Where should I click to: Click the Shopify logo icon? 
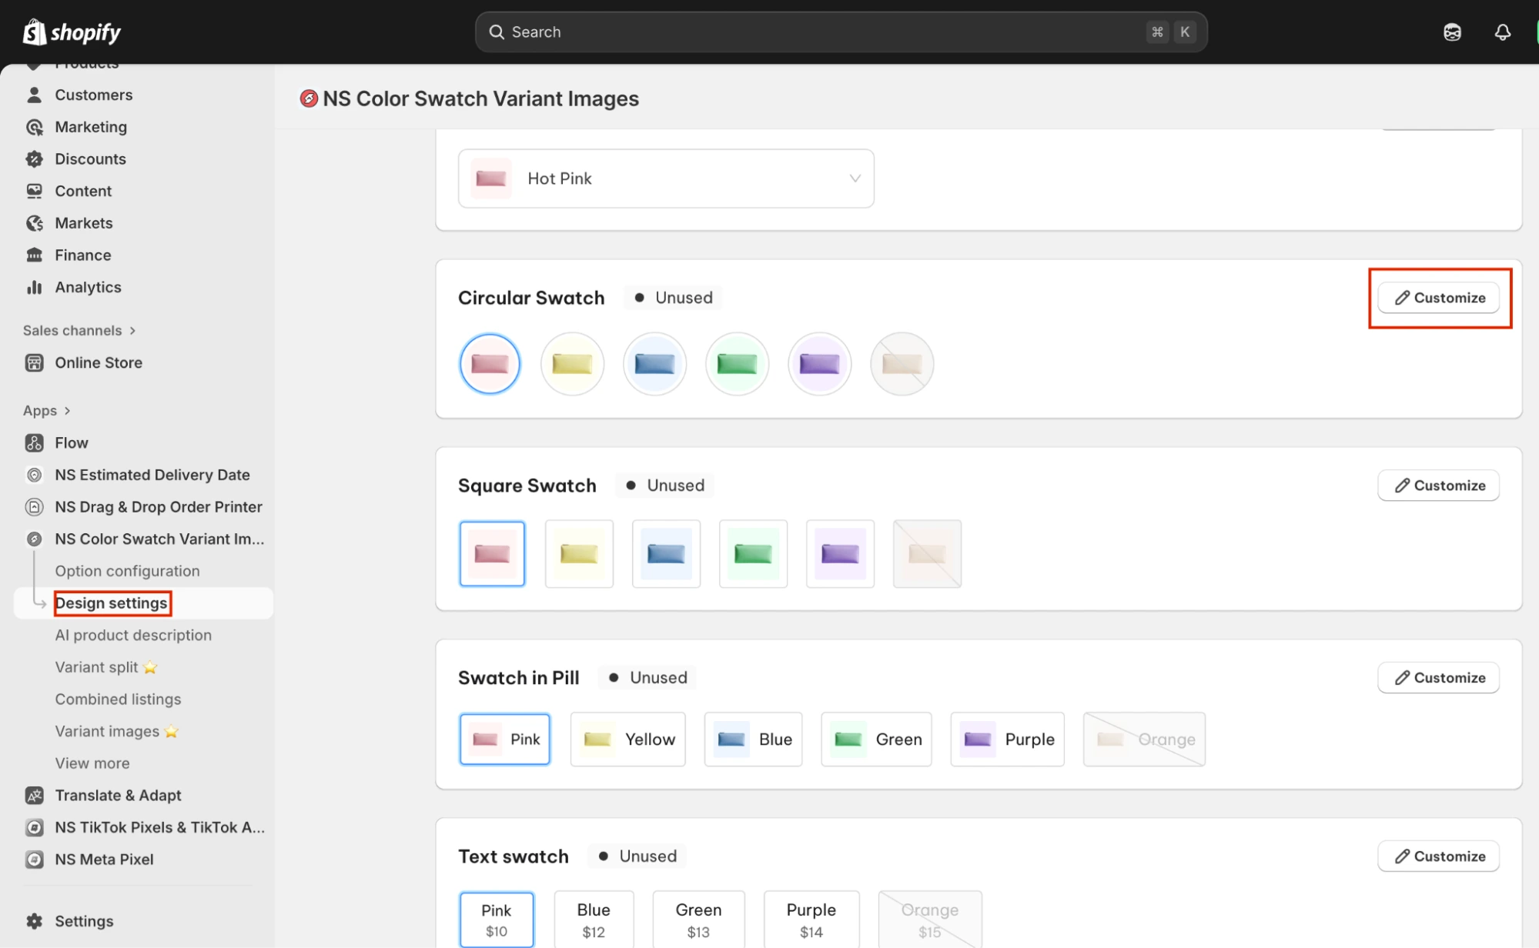(x=34, y=32)
